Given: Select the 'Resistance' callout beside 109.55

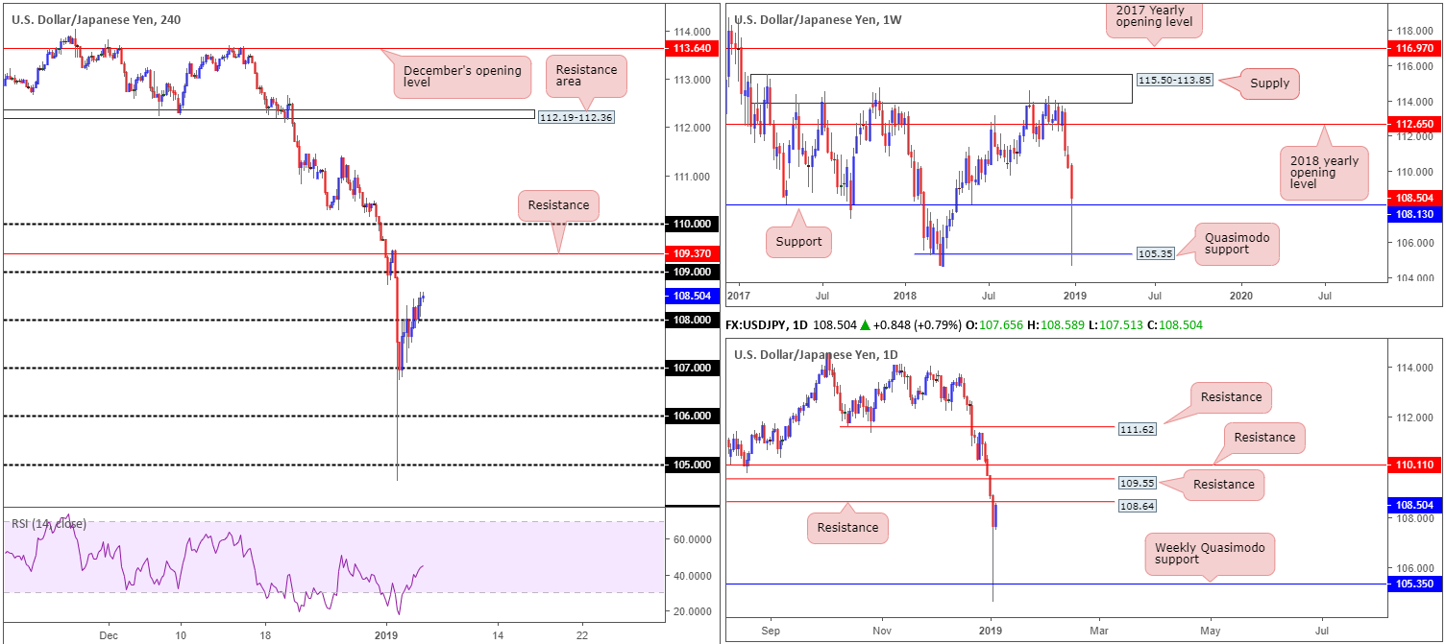Looking at the screenshot, I should tap(1224, 485).
